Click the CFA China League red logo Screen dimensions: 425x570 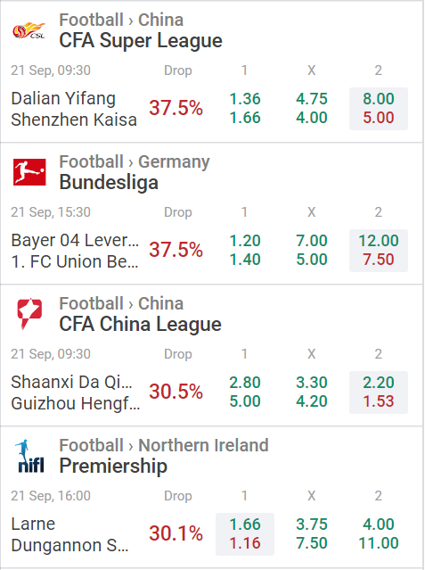[29, 314]
